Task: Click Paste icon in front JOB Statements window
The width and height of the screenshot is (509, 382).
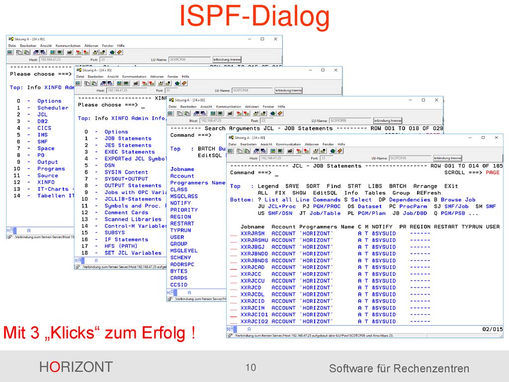Action: 247,151
